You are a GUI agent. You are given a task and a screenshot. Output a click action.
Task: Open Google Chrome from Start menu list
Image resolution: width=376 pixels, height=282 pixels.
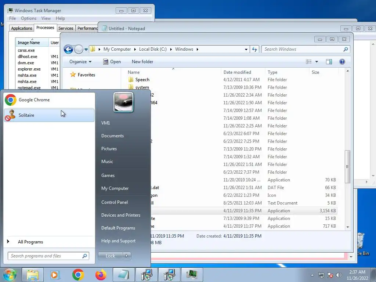click(x=49, y=100)
